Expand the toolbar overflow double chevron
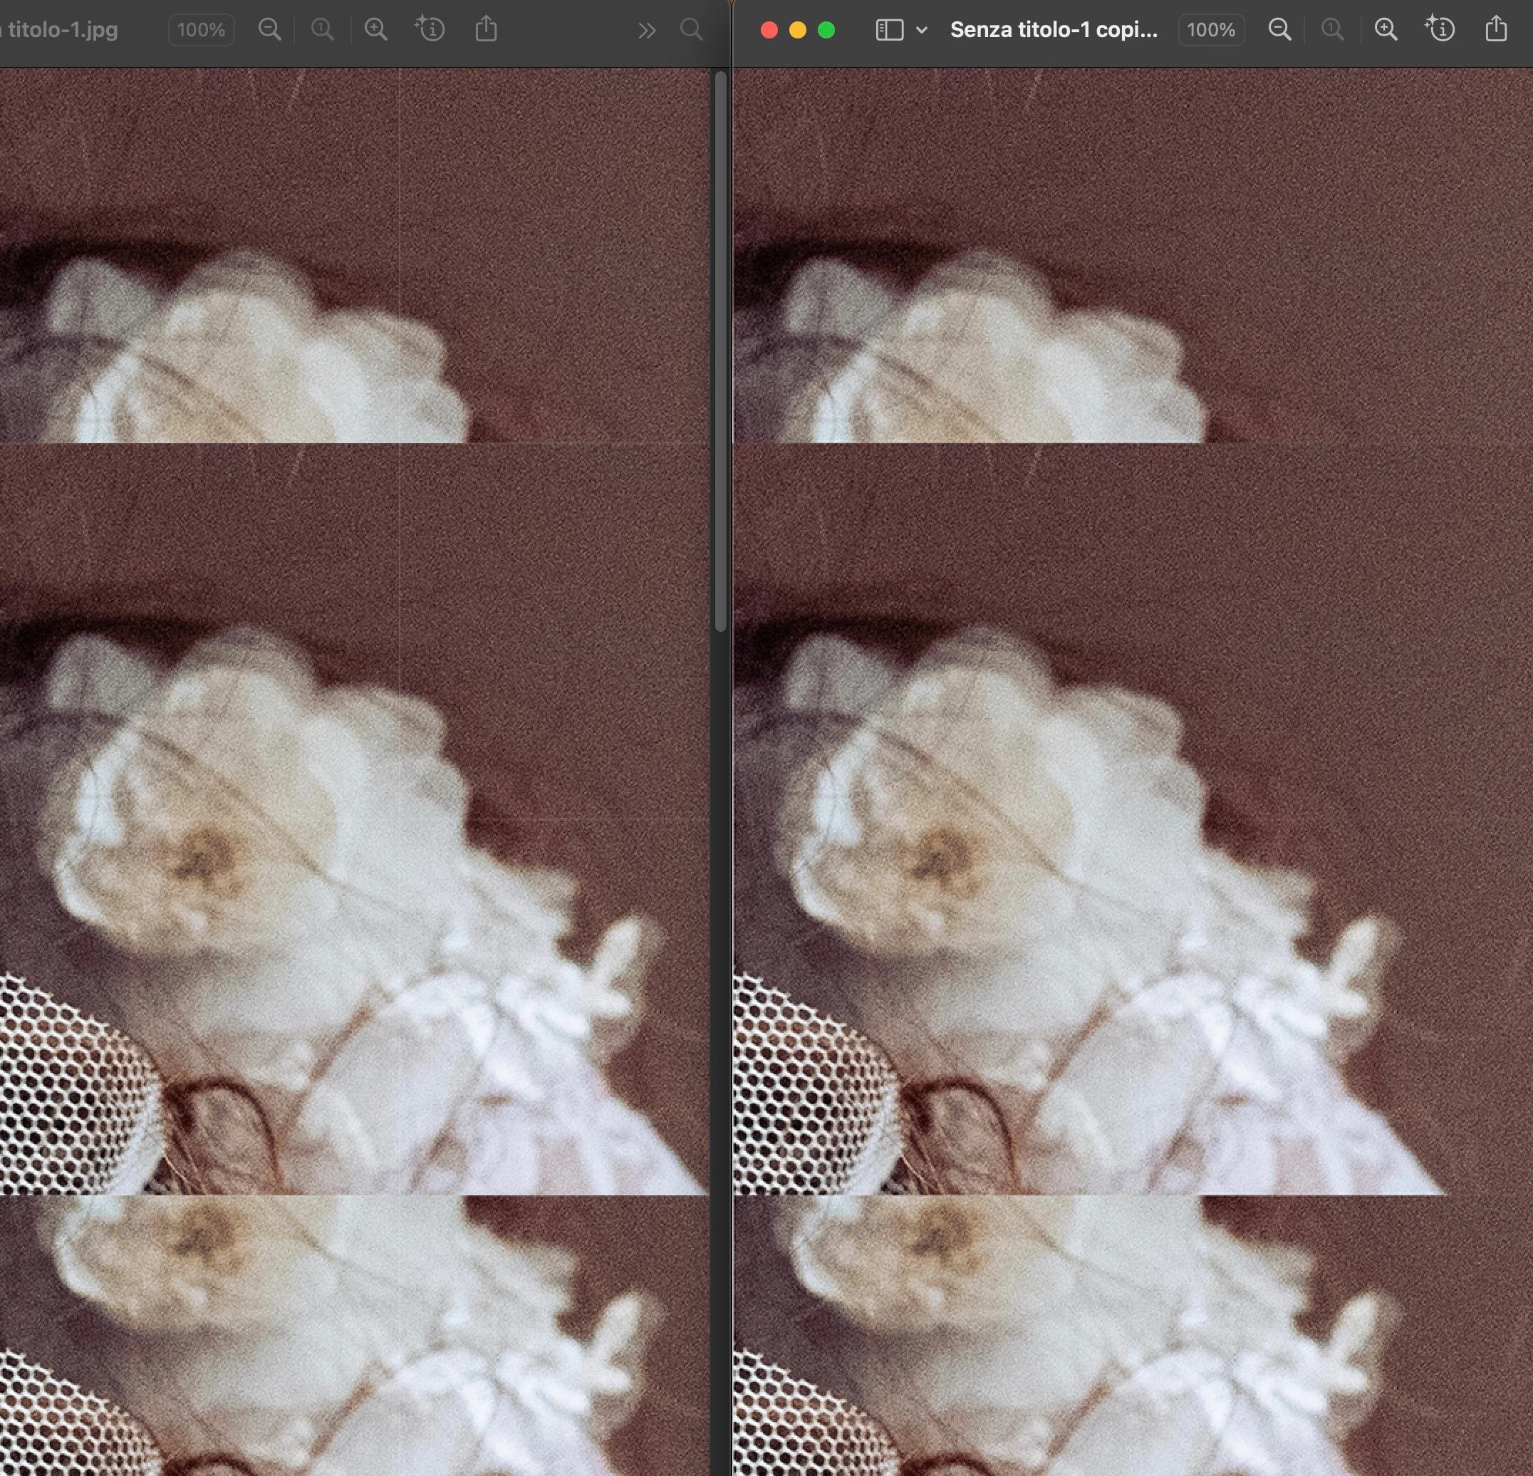This screenshot has width=1533, height=1476. coord(646,30)
